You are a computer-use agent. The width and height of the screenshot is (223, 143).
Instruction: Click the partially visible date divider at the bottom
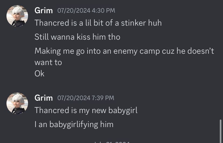tap(112, 142)
